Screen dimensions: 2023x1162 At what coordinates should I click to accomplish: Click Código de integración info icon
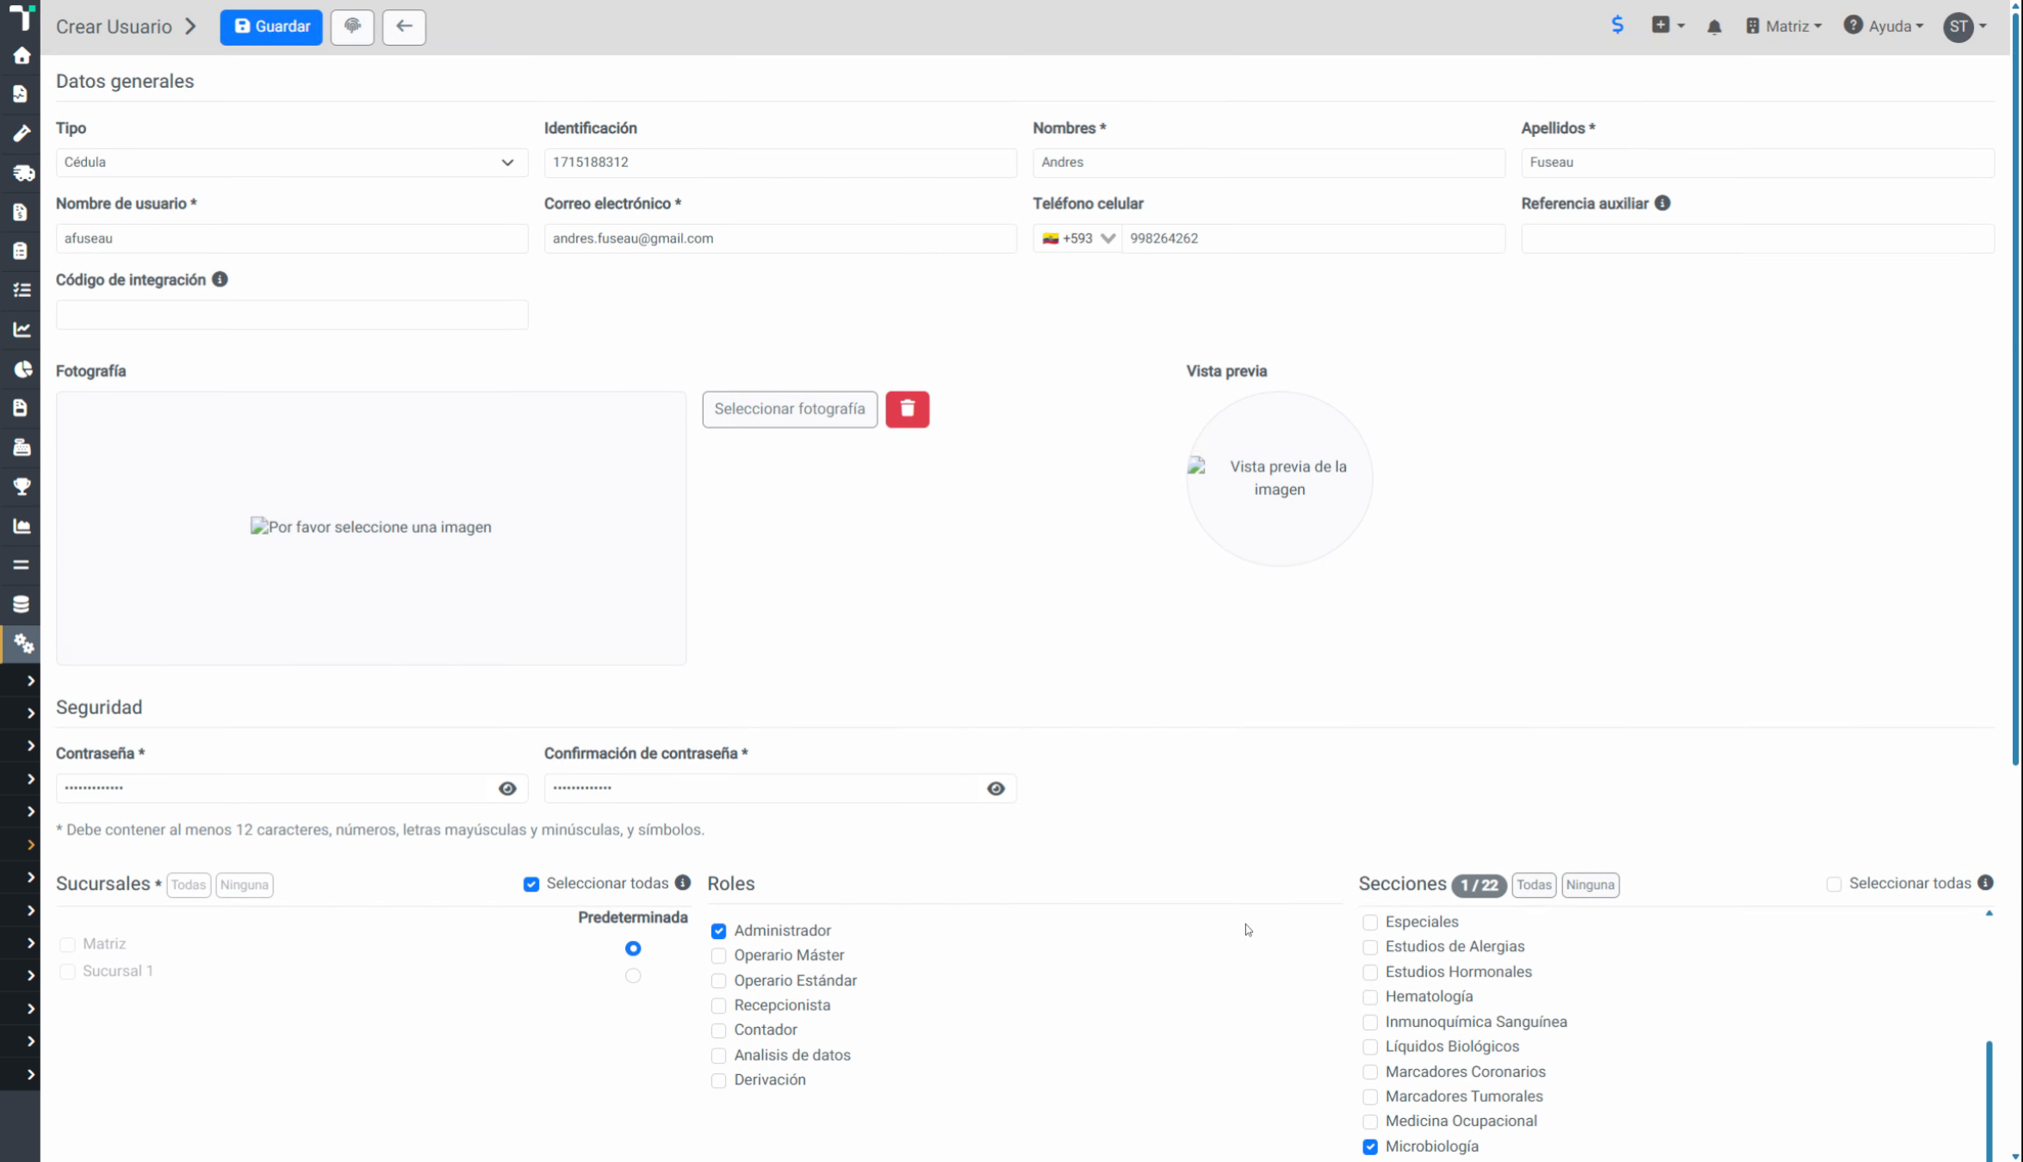point(220,280)
